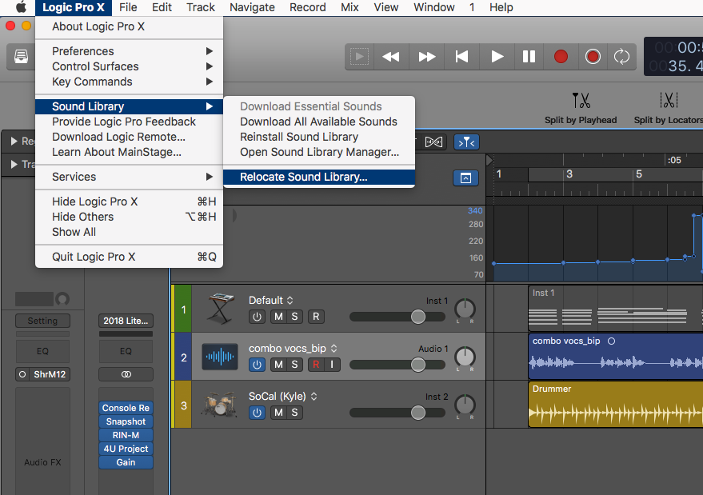Click the blue global tracks button

(x=465, y=178)
